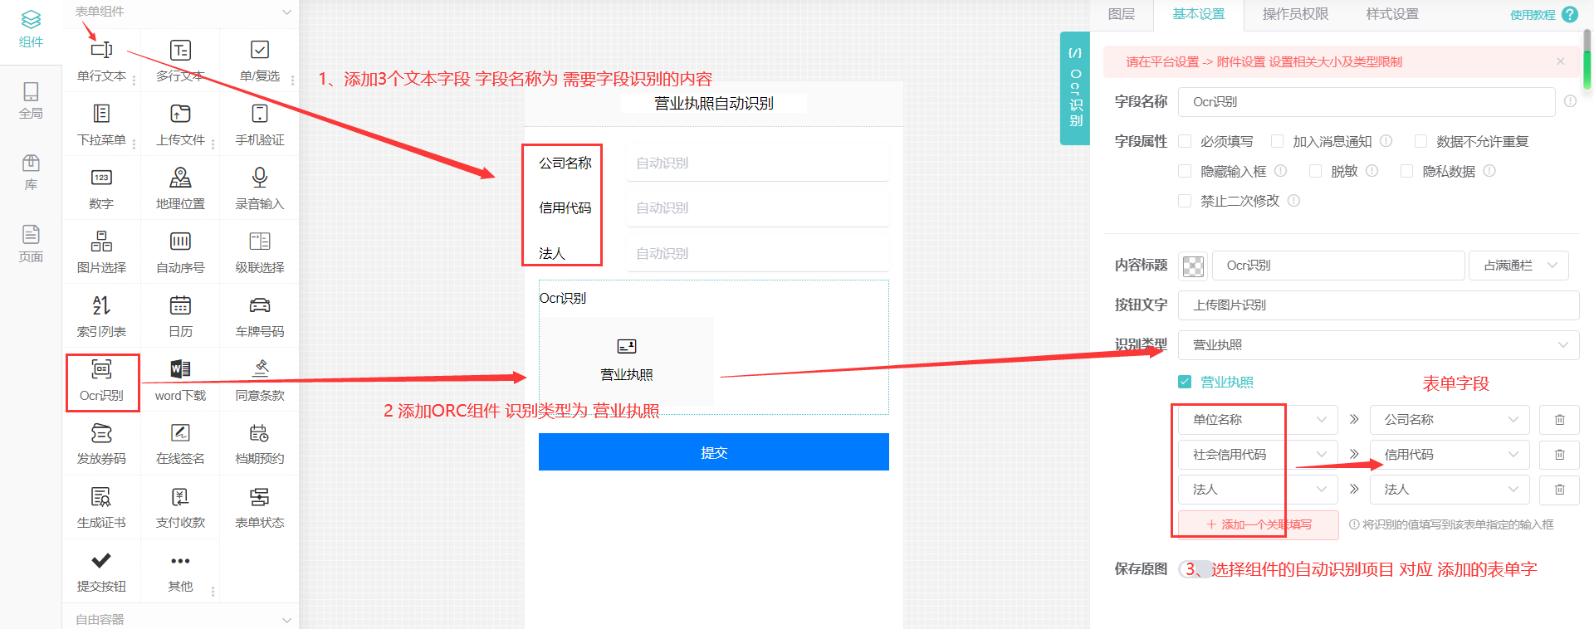Check the 脱敏 option

click(x=1315, y=171)
